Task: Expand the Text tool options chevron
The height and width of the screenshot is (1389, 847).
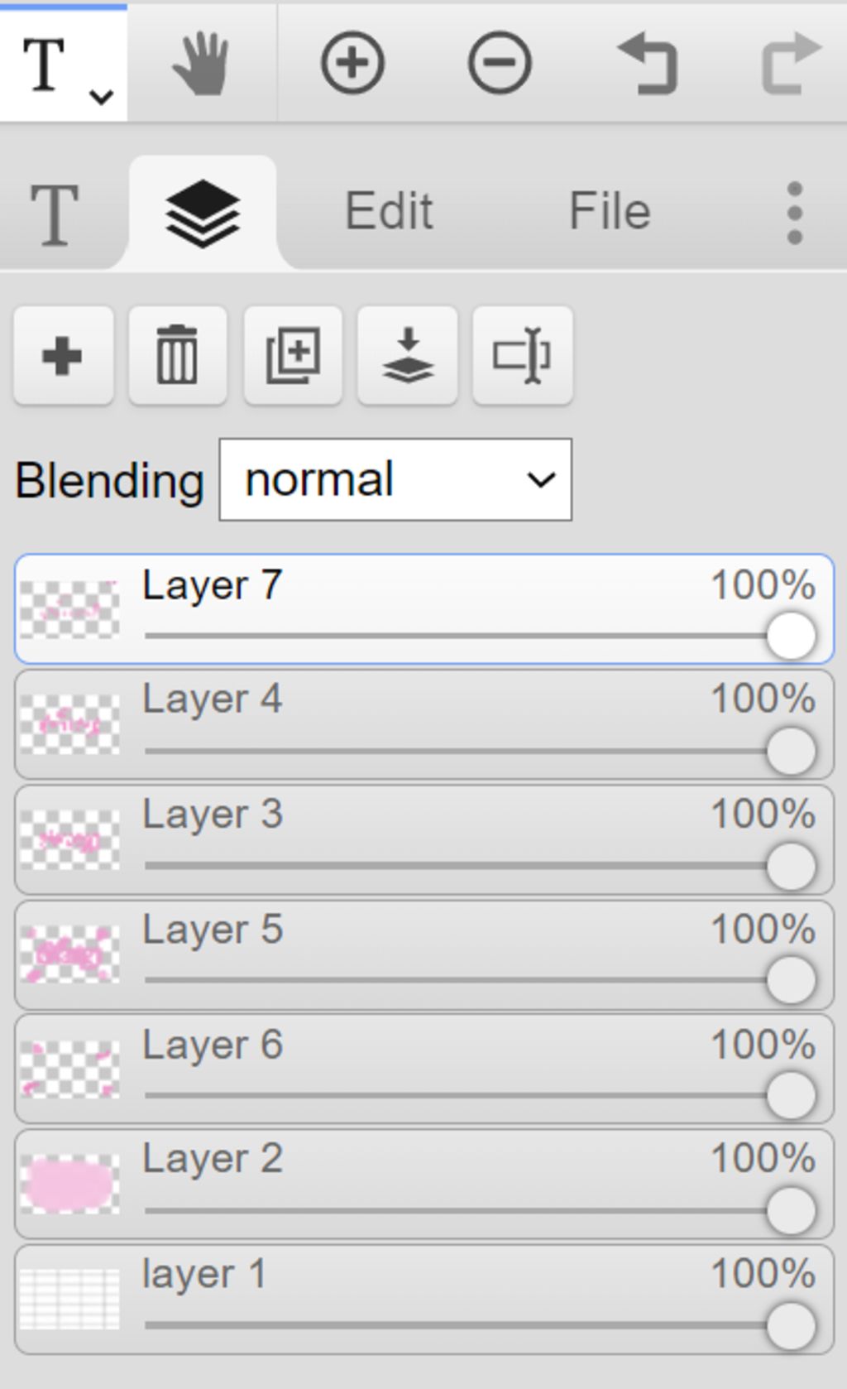Action: (102, 97)
